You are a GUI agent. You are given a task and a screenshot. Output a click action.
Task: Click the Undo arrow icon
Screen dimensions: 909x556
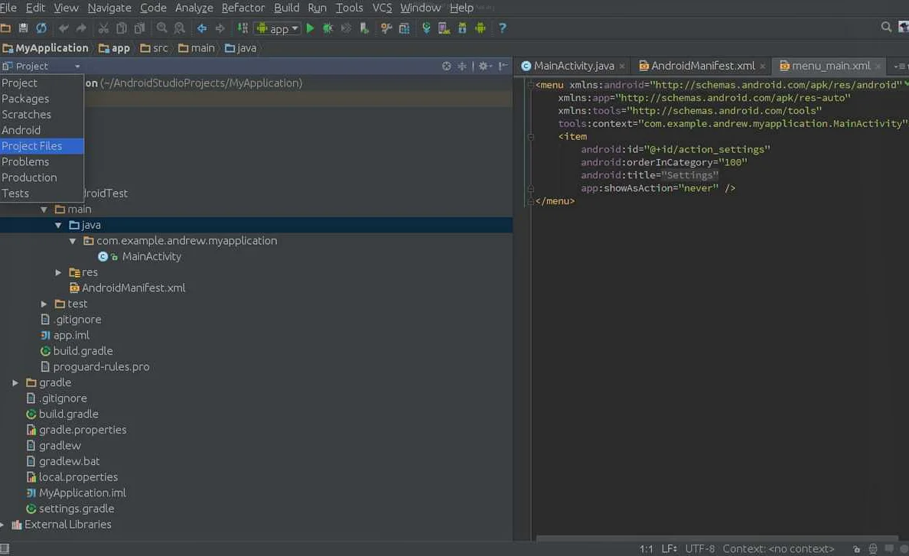tap(64, 28)
